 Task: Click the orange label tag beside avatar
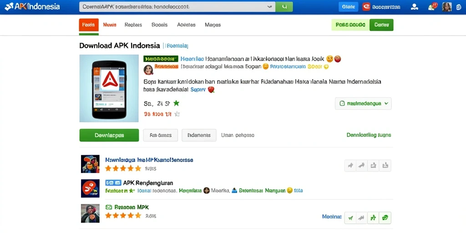click(167, 66)
